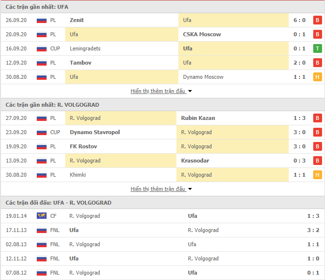Open FK Rostov team link

(x=83, y=146)
